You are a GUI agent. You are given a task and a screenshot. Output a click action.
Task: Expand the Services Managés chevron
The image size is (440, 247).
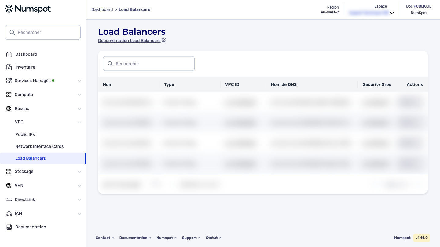pos(79,81)
